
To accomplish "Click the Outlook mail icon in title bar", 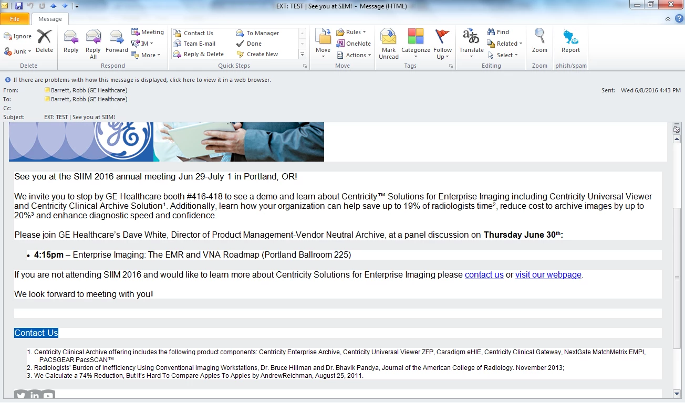I will 5,6.
